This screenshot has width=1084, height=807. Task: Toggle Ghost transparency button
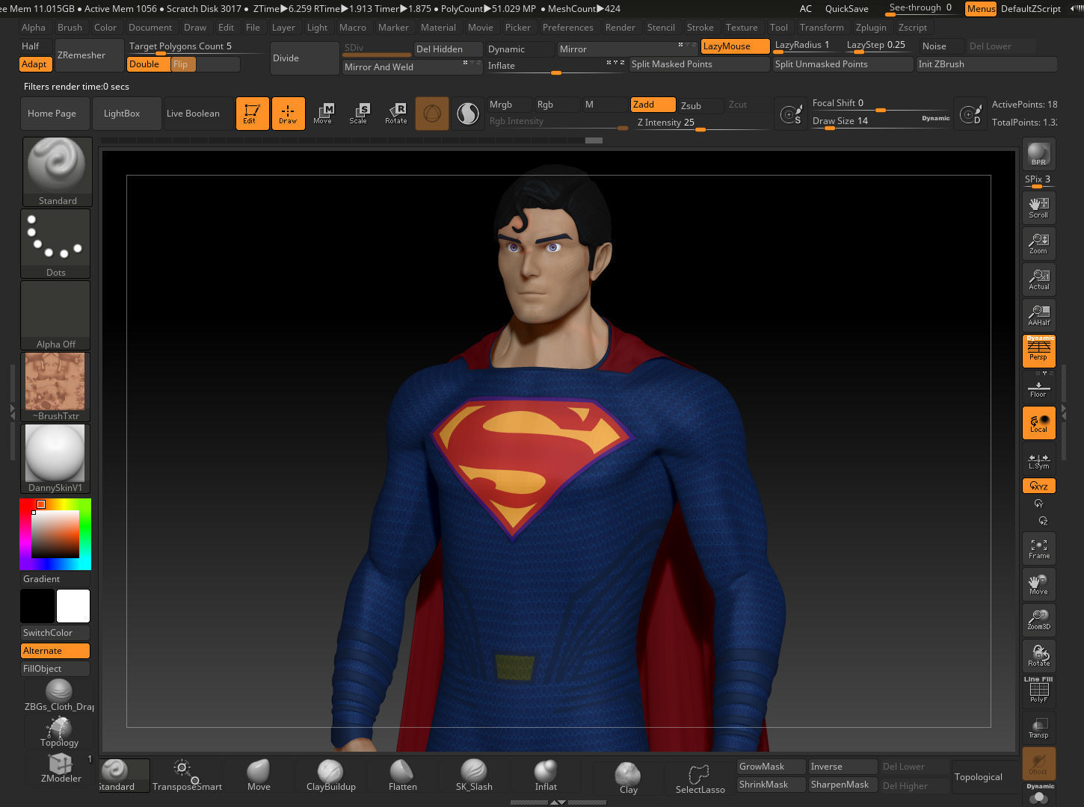click(1039, 763)
